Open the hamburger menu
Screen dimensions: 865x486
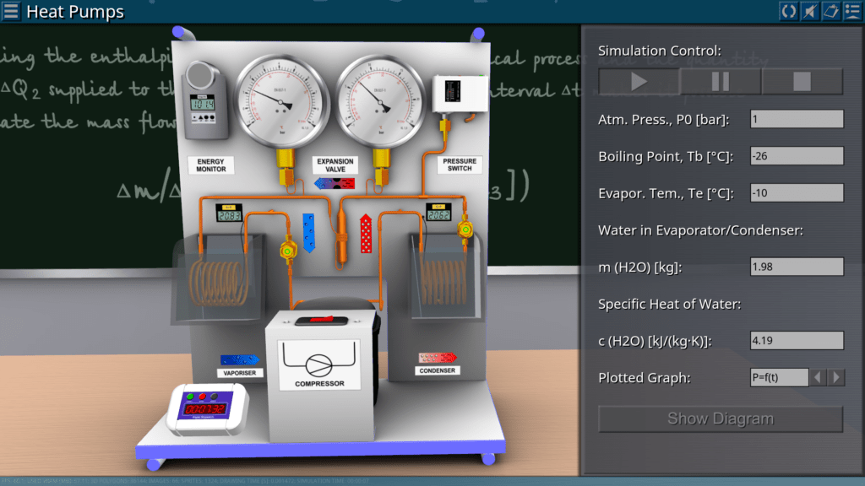(12, 11)
